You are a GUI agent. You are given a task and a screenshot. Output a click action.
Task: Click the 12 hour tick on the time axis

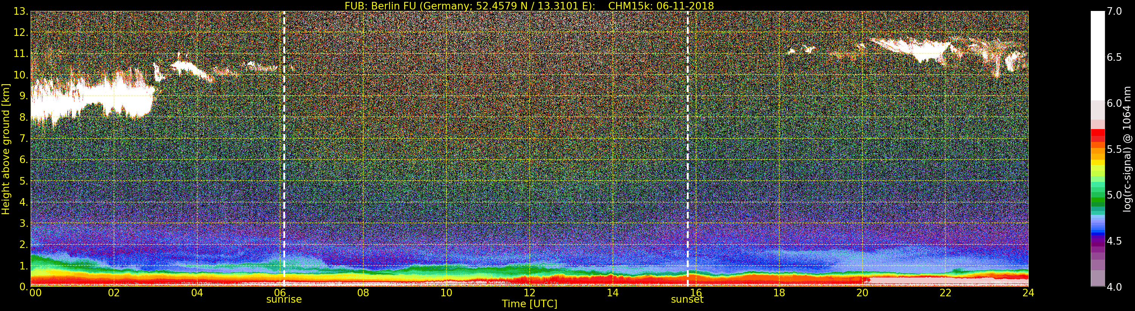click(x=529, y=293)
